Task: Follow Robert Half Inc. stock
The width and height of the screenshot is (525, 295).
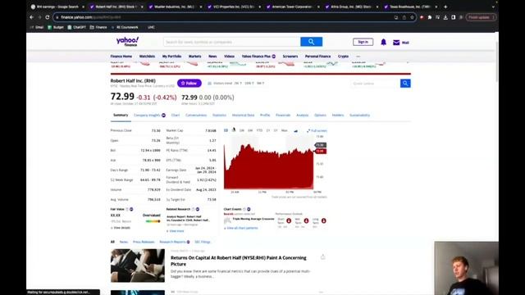Action: click(189, 84)
